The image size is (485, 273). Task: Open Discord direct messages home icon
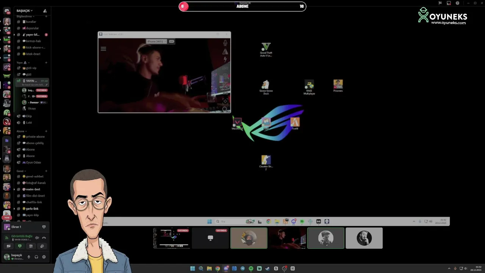[6, 11]
